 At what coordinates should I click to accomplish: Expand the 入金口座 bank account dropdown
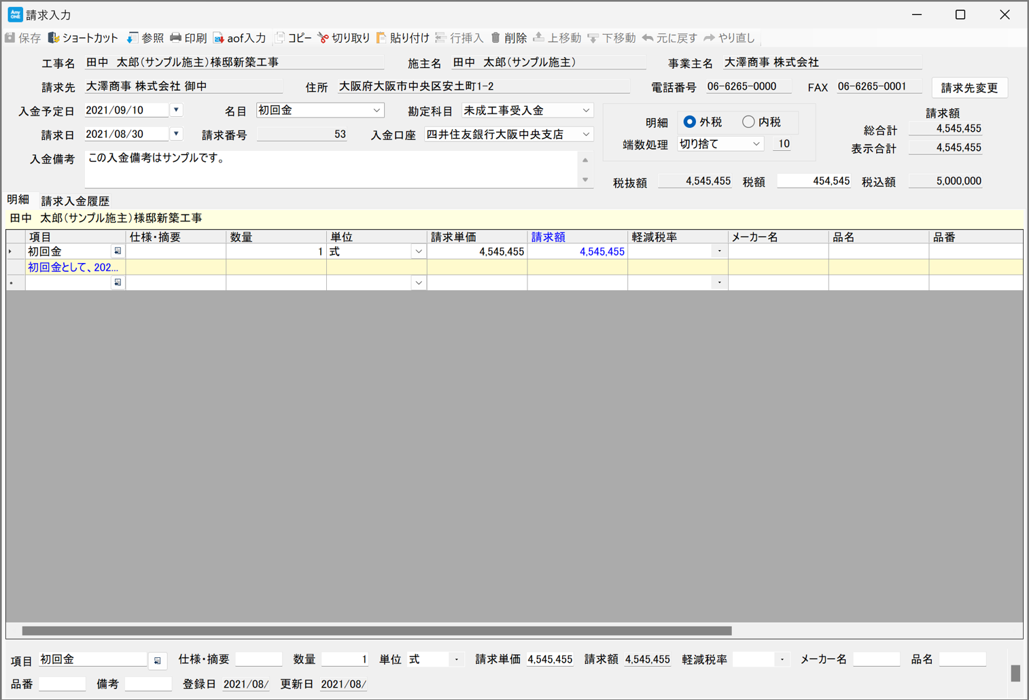tap(586, 135)
